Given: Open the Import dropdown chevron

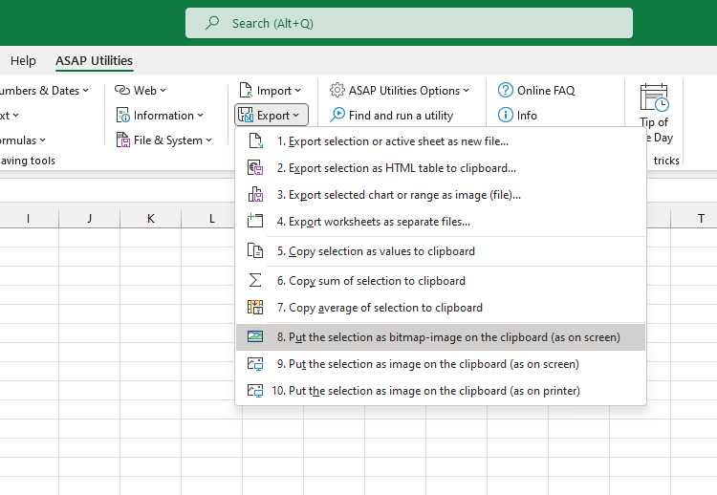Looking at the screenshot, I should pos(297,91).
